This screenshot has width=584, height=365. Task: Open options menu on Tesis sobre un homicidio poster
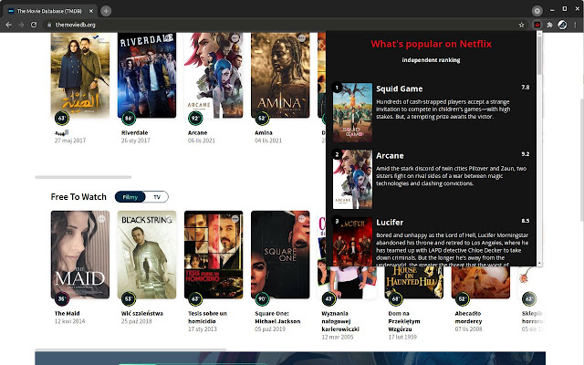(235, 219)
